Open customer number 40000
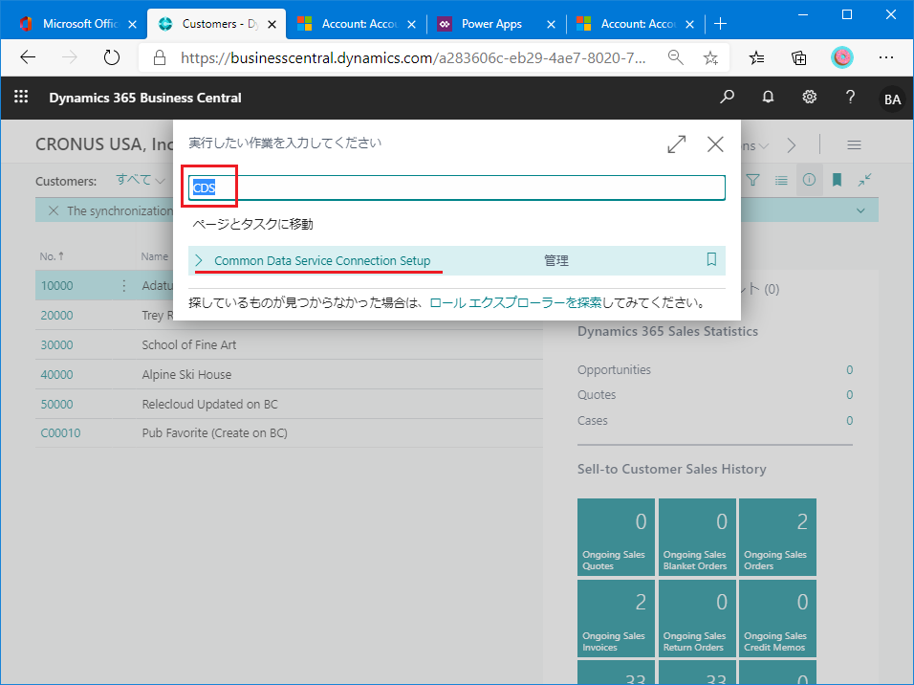914x685 pixels. pyautogui.click(x=56, y=375)
